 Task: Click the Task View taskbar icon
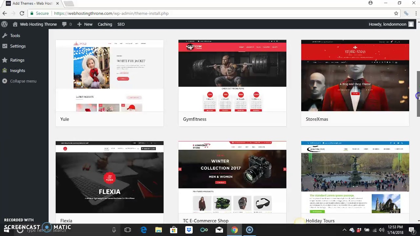pyautogui.click(x=128, y=230)
